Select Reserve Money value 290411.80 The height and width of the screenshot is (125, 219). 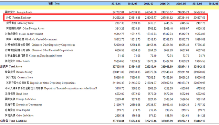[x=118, y=72]
